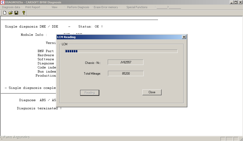Click the 'Software' row in report

tap(46, 59)
